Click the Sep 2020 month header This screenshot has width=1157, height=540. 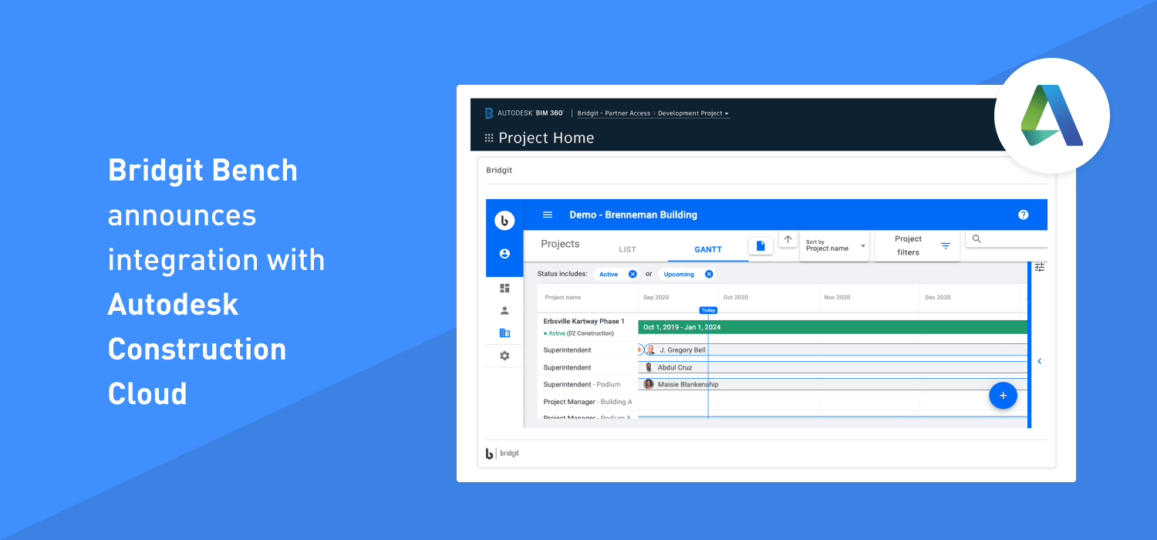coord(656,298)
